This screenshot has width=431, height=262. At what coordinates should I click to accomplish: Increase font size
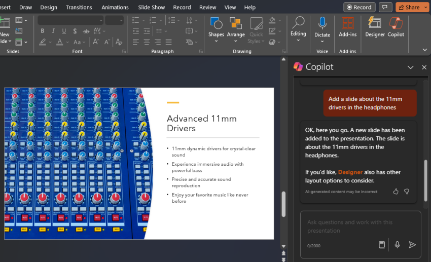tap(96, 42)
